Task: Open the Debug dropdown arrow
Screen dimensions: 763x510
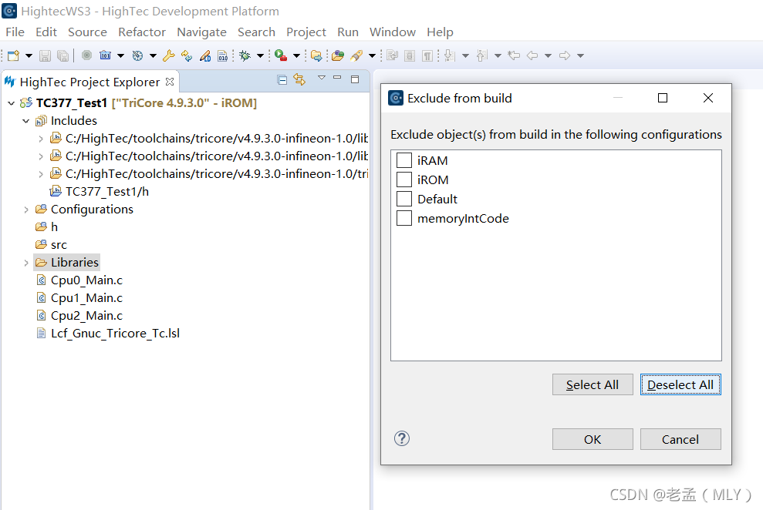Action: tap(260, 55)
